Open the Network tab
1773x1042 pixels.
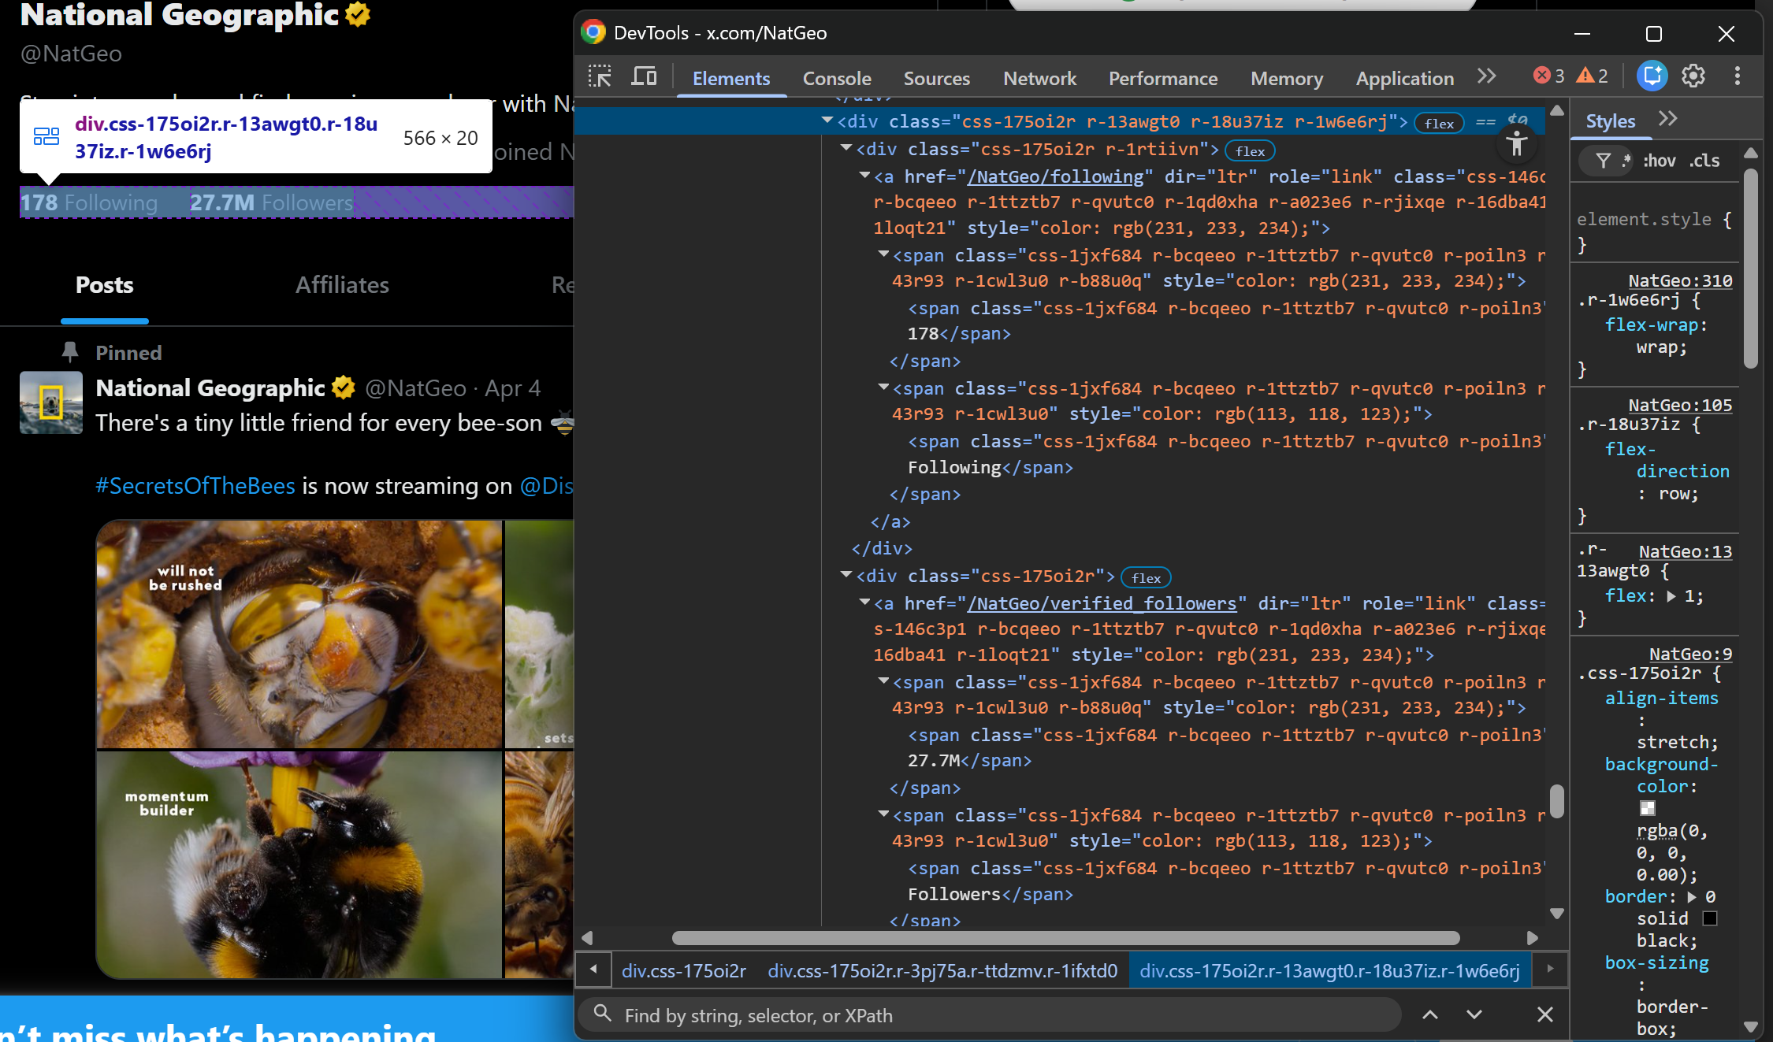point(1039,79)
